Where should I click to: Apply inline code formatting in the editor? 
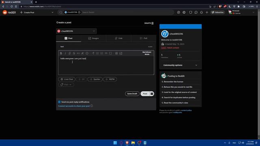point(78,53)
